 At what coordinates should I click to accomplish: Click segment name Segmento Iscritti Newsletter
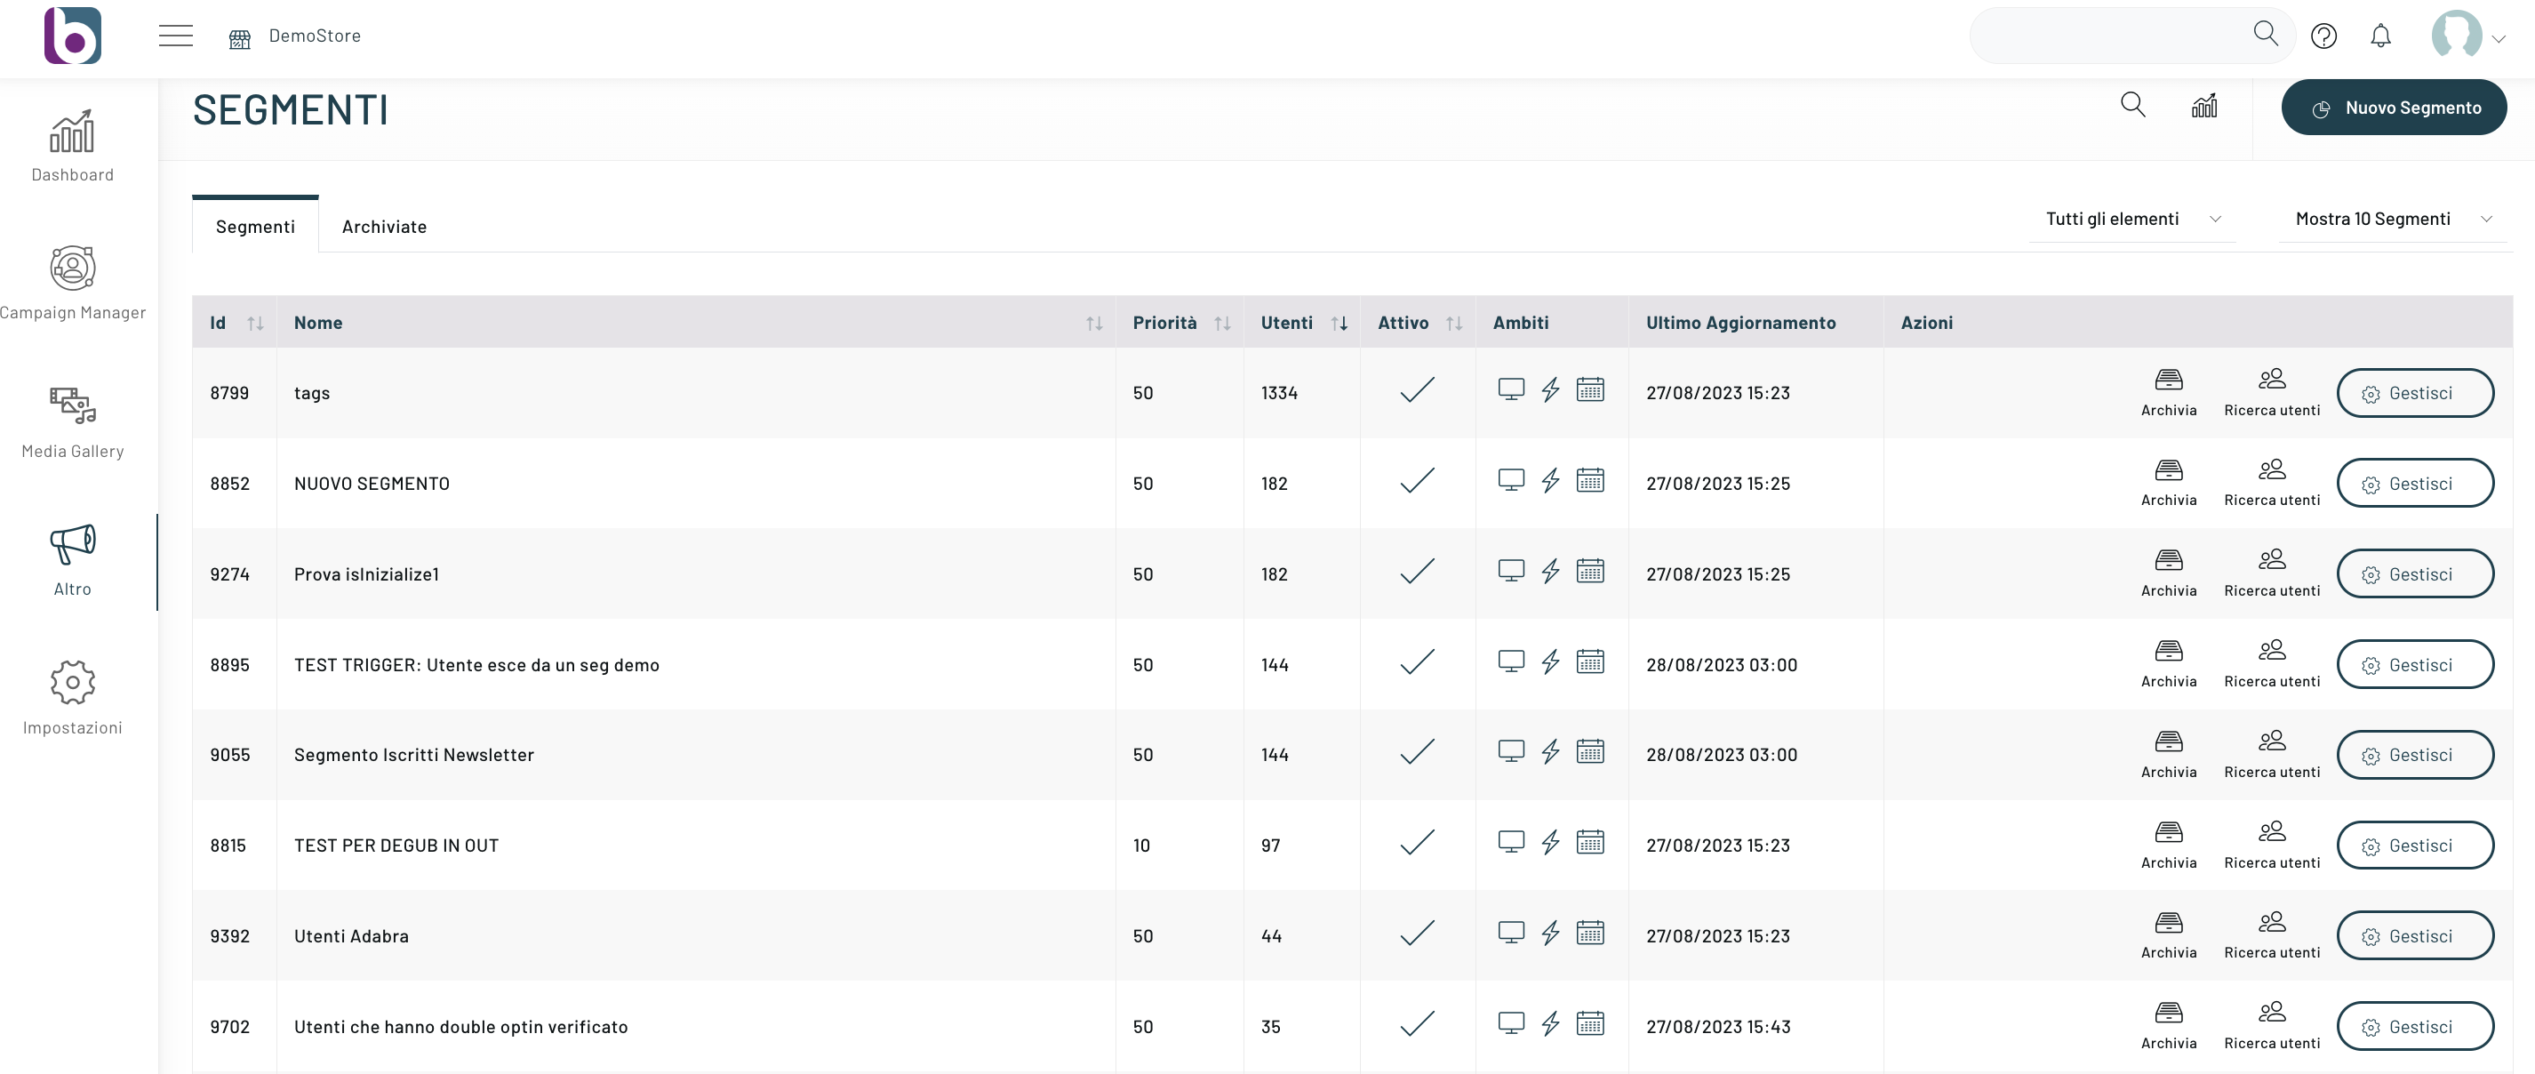(413, 755)
